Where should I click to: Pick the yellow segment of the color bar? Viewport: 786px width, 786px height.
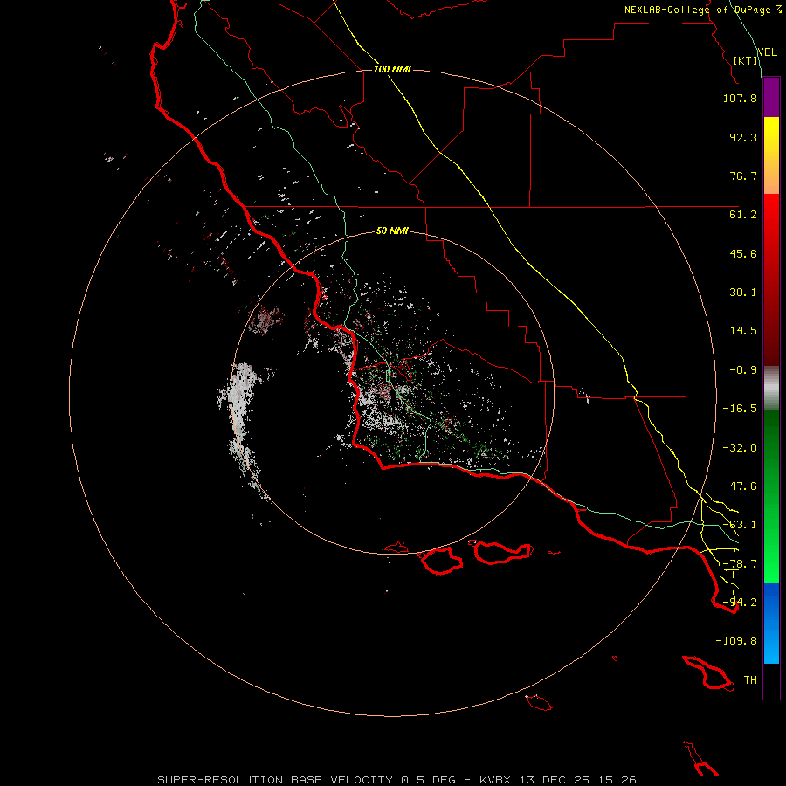point(771,155)
